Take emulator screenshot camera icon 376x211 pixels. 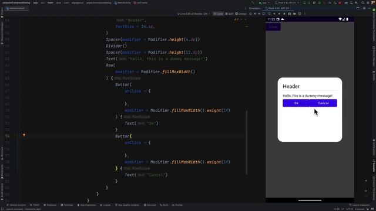pos(290,14)
